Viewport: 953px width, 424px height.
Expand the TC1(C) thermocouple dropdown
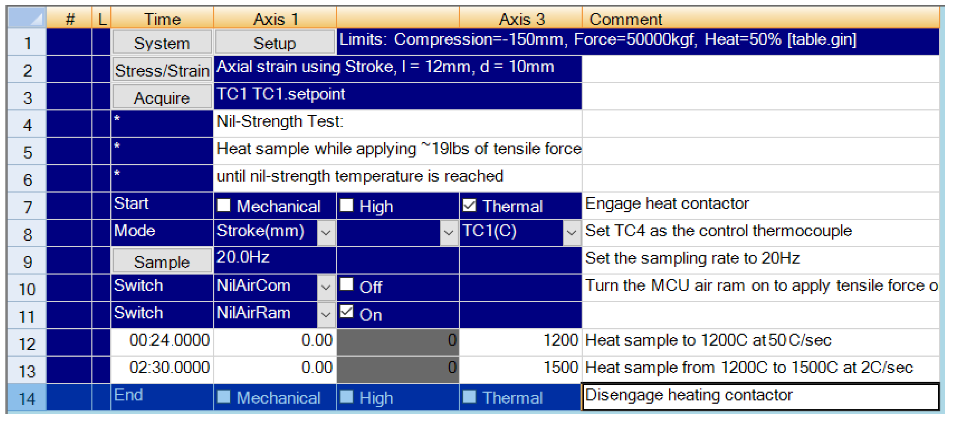click(571, 233)
